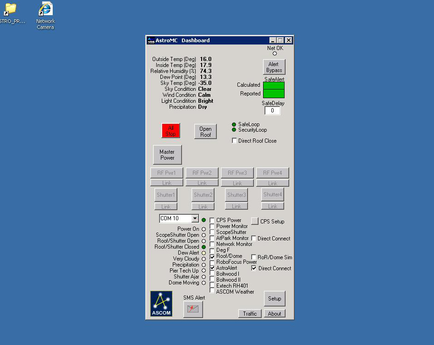Uncheck the Roof/Dome checkbox
This screenshot has width=434, height=345.
tap(212, 256)
